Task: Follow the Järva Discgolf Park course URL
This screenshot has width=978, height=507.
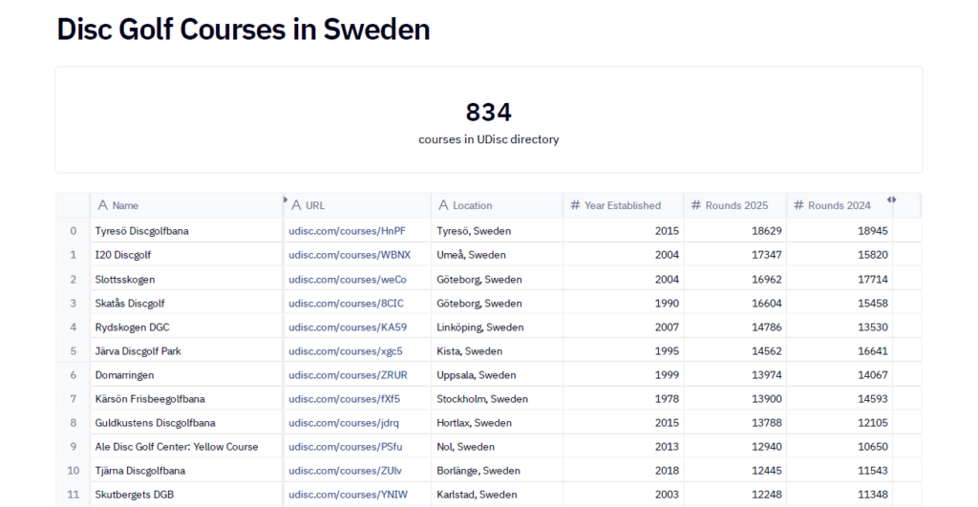Action: (x=345, y=350)
